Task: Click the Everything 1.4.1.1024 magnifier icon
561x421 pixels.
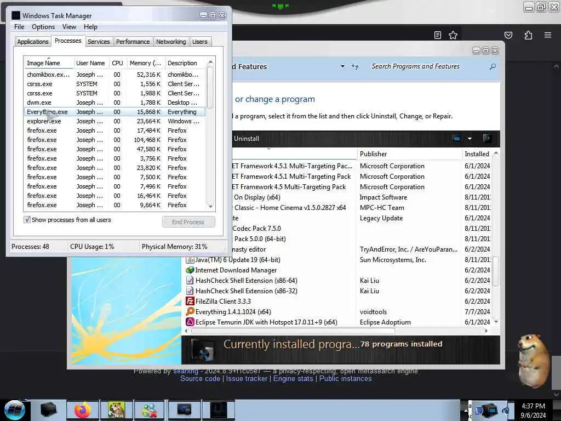Action: [190, 311]
